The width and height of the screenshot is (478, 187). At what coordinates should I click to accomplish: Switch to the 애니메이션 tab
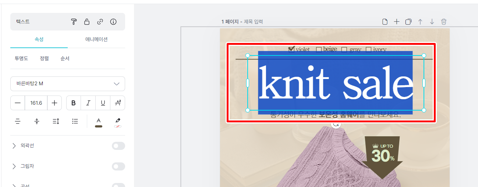pos(96,39)
